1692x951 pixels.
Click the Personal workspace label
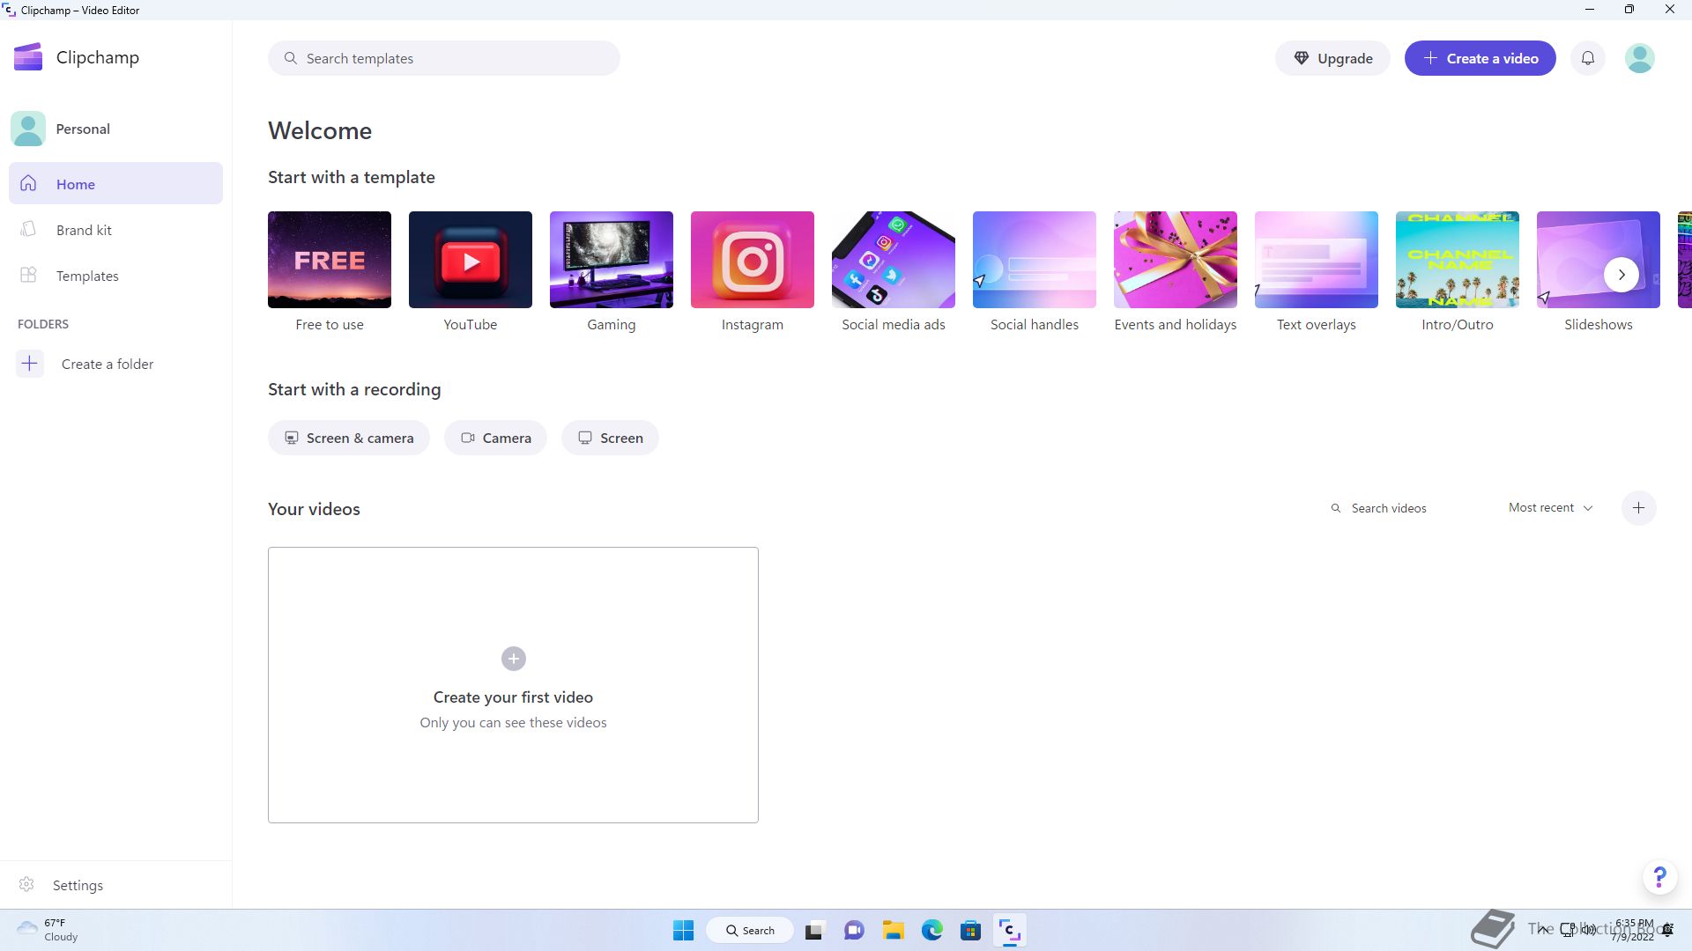pos(83,129)
